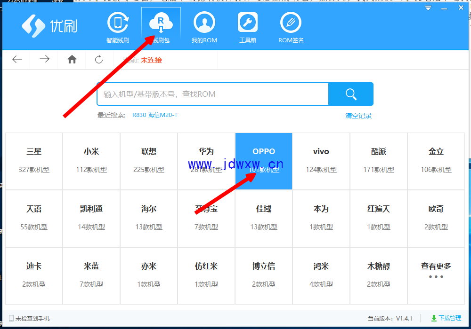Select the 三星 brand tile
Screen dimensions: 471x329
coord(34,161)
